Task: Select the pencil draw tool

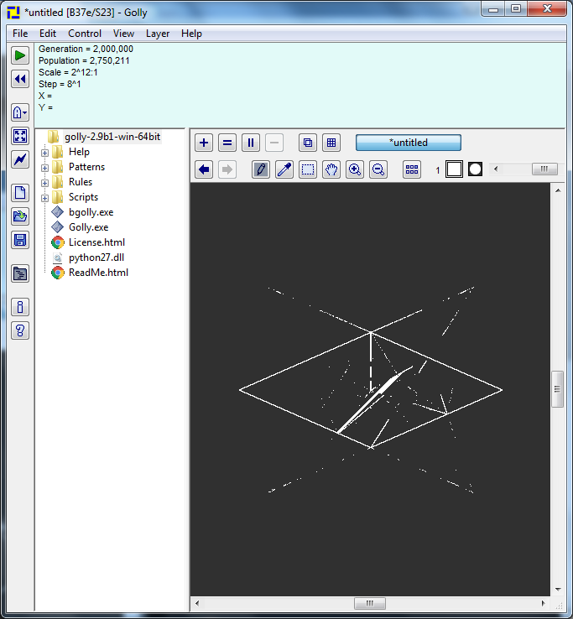Action: coord(261,169)
